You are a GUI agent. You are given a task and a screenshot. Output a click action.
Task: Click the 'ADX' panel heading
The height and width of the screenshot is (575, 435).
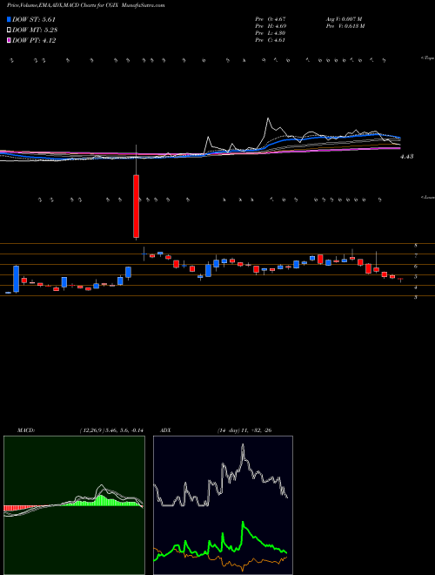point(166,430)
